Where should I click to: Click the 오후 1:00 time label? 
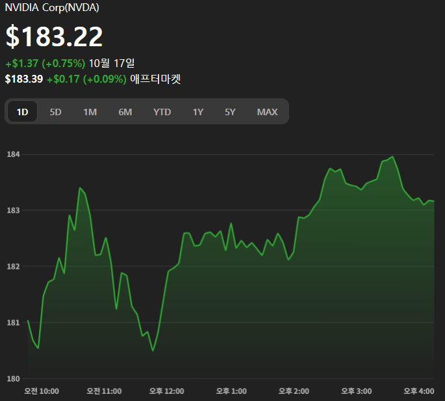tap(231, 391)
